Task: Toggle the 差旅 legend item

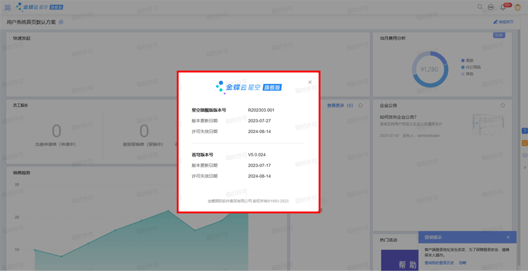Action: pos(468,60)
